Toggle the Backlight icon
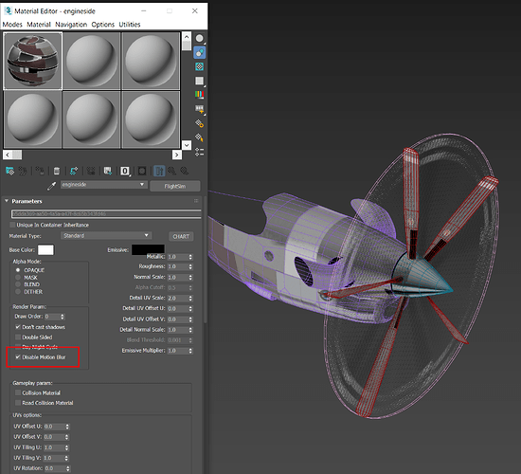The height and width of the screenshot is (474, 521). [199, 52]
